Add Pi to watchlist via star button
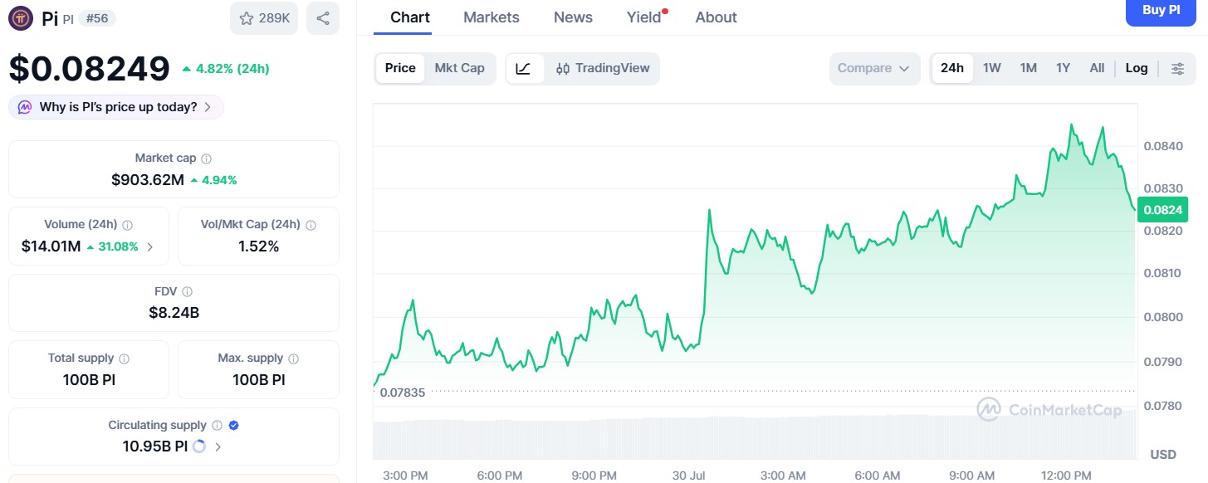This screenshot has height=483, width=1208. tap(264, 18)
